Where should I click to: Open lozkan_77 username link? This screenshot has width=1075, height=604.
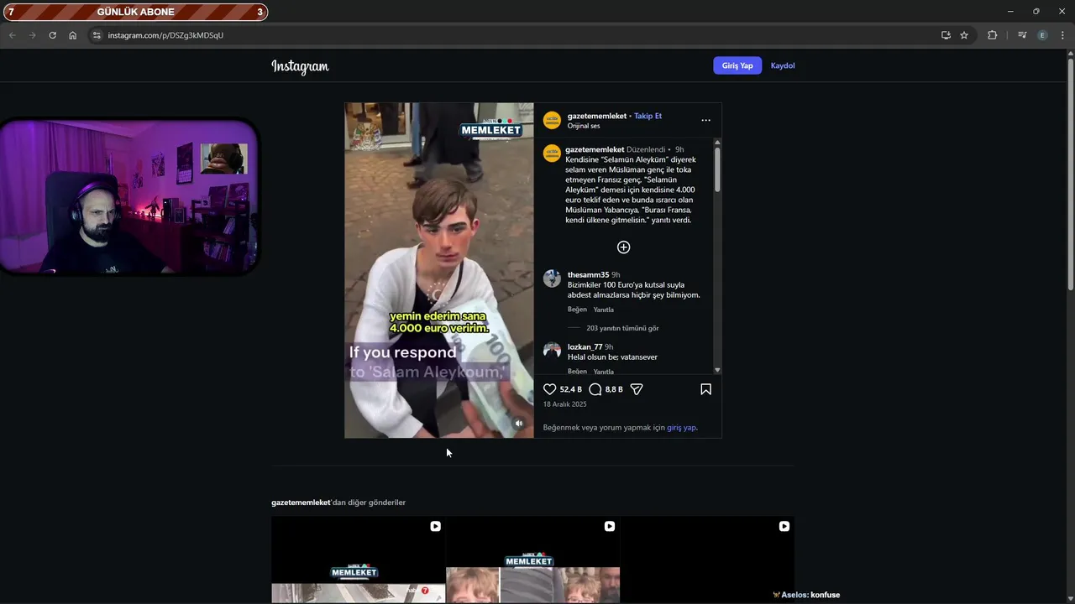click(585, 346)
